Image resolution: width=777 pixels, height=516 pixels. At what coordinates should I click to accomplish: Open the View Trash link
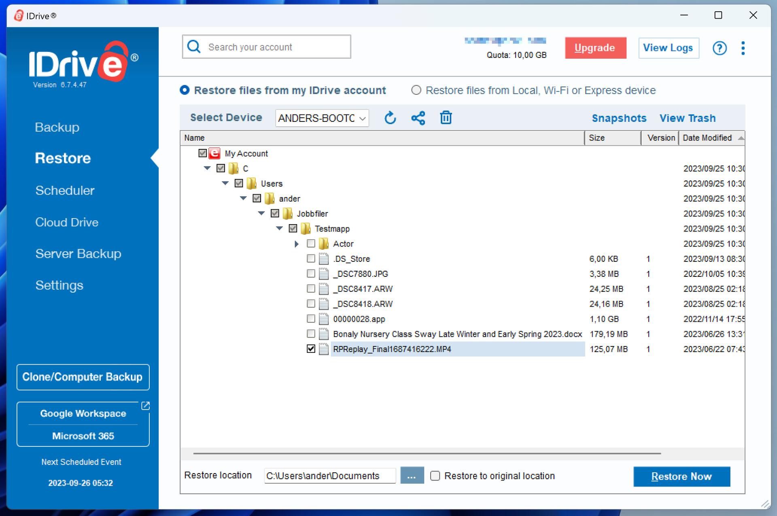[x=687, y=118]
